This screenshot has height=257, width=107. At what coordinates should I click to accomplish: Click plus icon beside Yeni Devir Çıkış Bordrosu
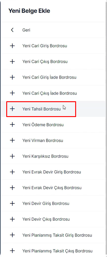tap(12, 219)
